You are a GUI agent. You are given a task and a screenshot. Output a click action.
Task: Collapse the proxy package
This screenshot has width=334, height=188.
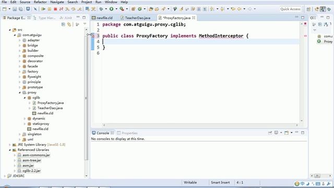tap(20, 92)
